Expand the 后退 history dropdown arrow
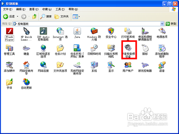179x134 pixels. coord(18,16)
